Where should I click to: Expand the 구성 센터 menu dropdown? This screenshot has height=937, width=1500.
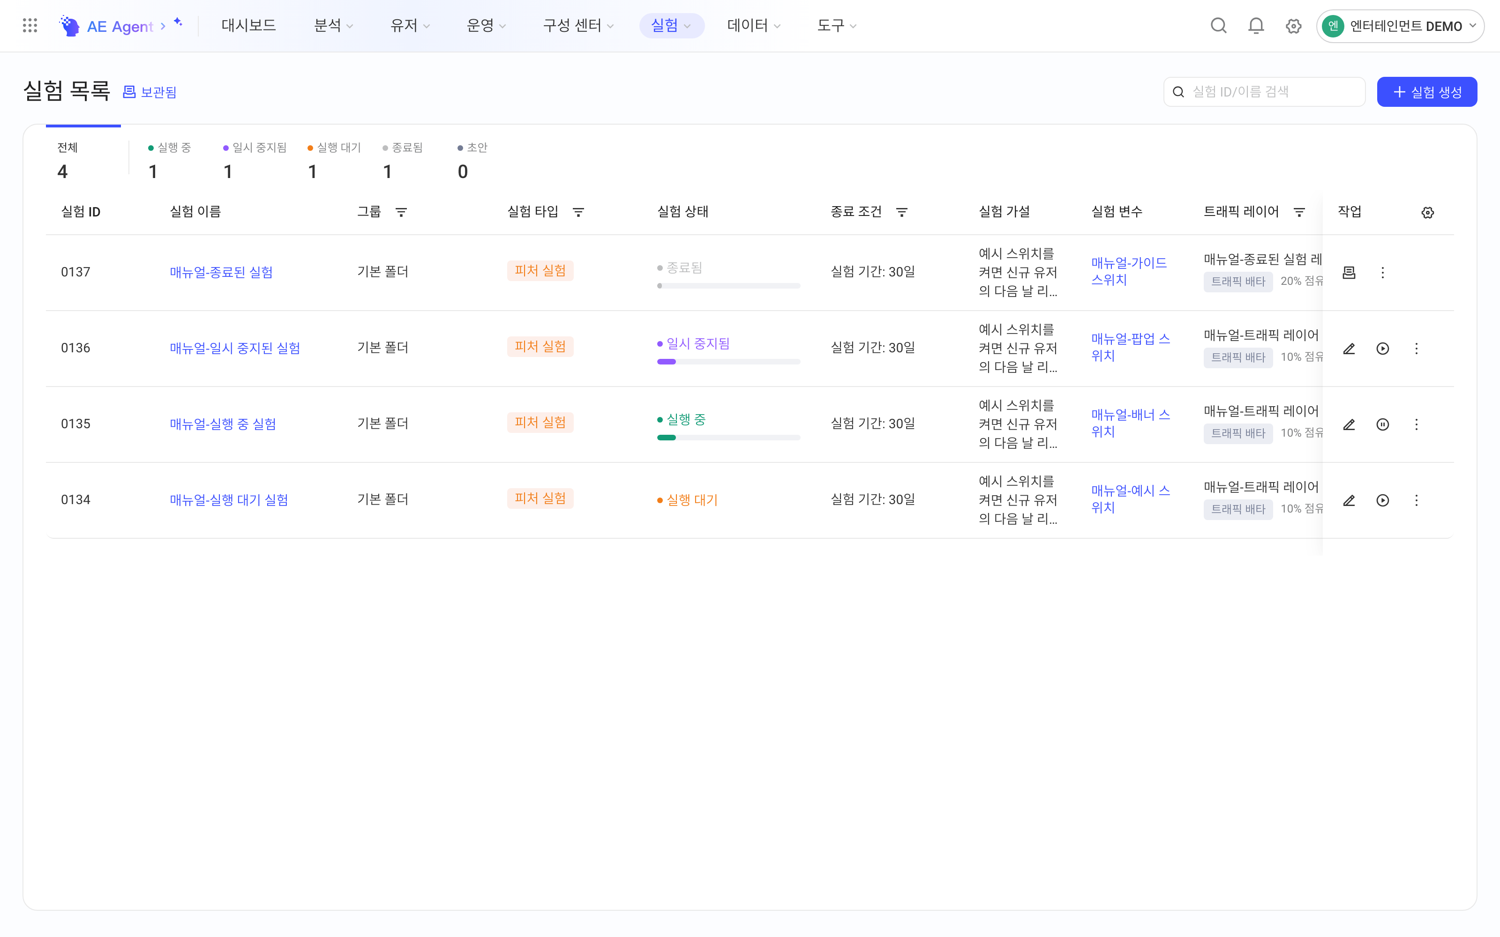[x=577, y=25]
